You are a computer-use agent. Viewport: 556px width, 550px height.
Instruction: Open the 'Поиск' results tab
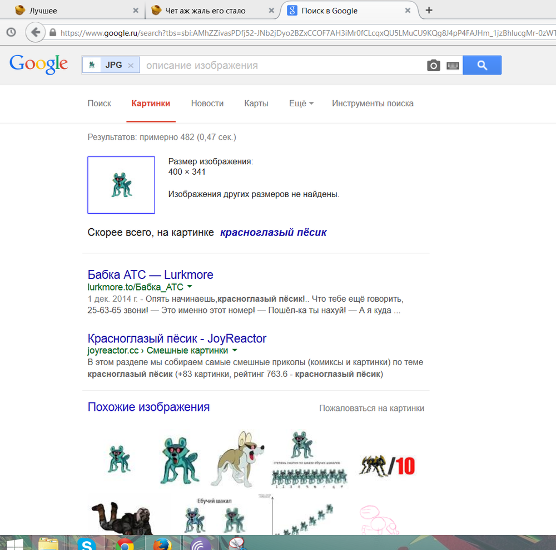(100, 104)
